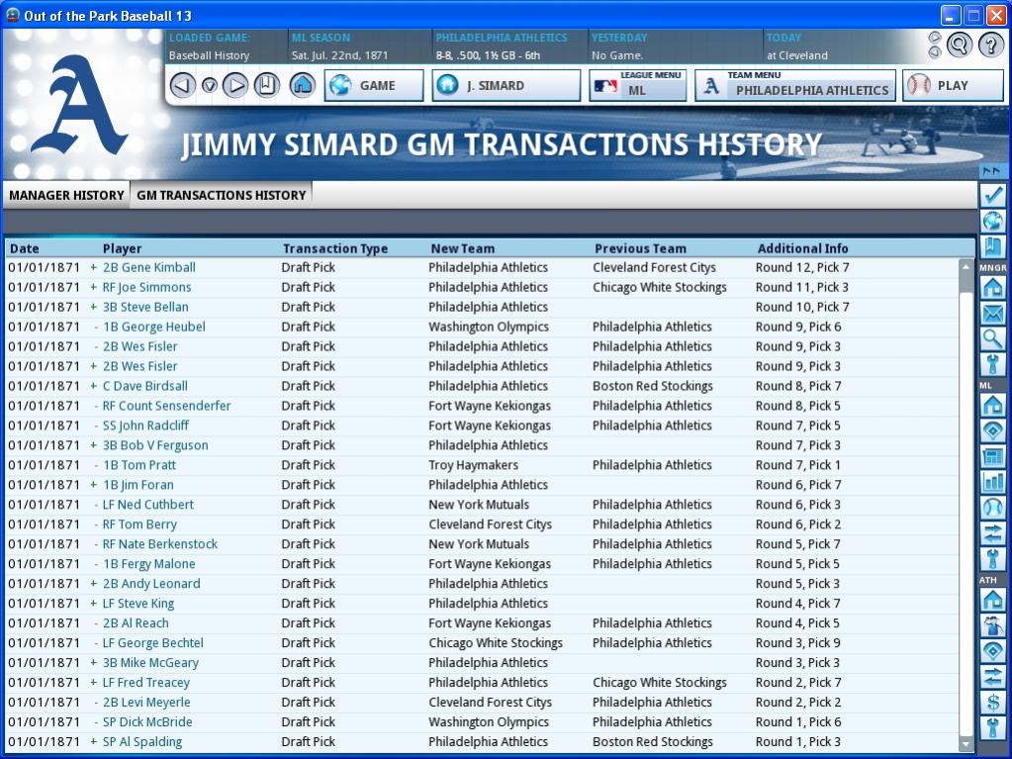Viewport: 1012px width, 759px height.
Task: Click the dollar sign finances icon in sidebar
Action: (x=993, y=703)
